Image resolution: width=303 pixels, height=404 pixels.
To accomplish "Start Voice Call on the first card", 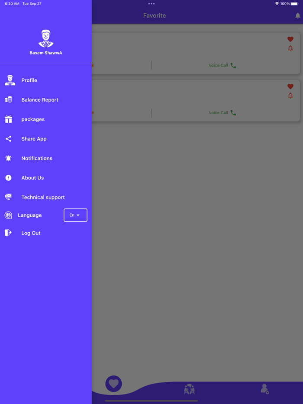I will coord(222,65).
